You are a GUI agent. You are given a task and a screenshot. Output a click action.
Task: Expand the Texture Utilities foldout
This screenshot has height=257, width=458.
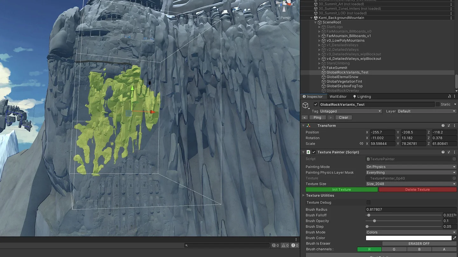[303, 195]
